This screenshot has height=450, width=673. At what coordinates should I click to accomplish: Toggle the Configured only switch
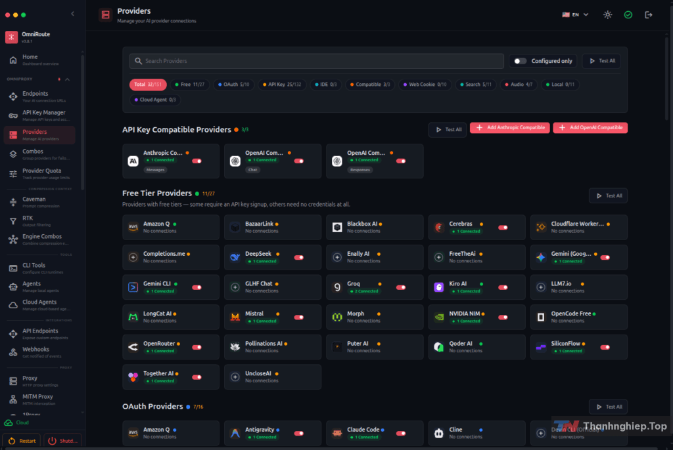[520, 61]
